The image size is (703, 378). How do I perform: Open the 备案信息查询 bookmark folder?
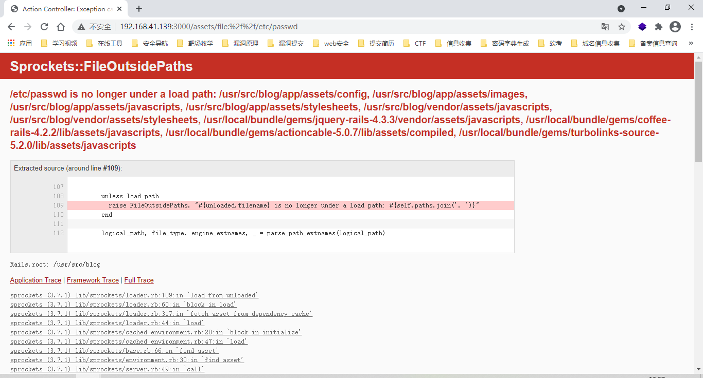[653, 43]
